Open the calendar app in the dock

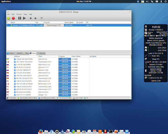[x=94, y=131]
